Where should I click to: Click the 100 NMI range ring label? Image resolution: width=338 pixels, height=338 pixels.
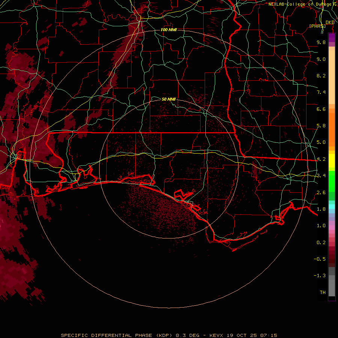[169, 30]
